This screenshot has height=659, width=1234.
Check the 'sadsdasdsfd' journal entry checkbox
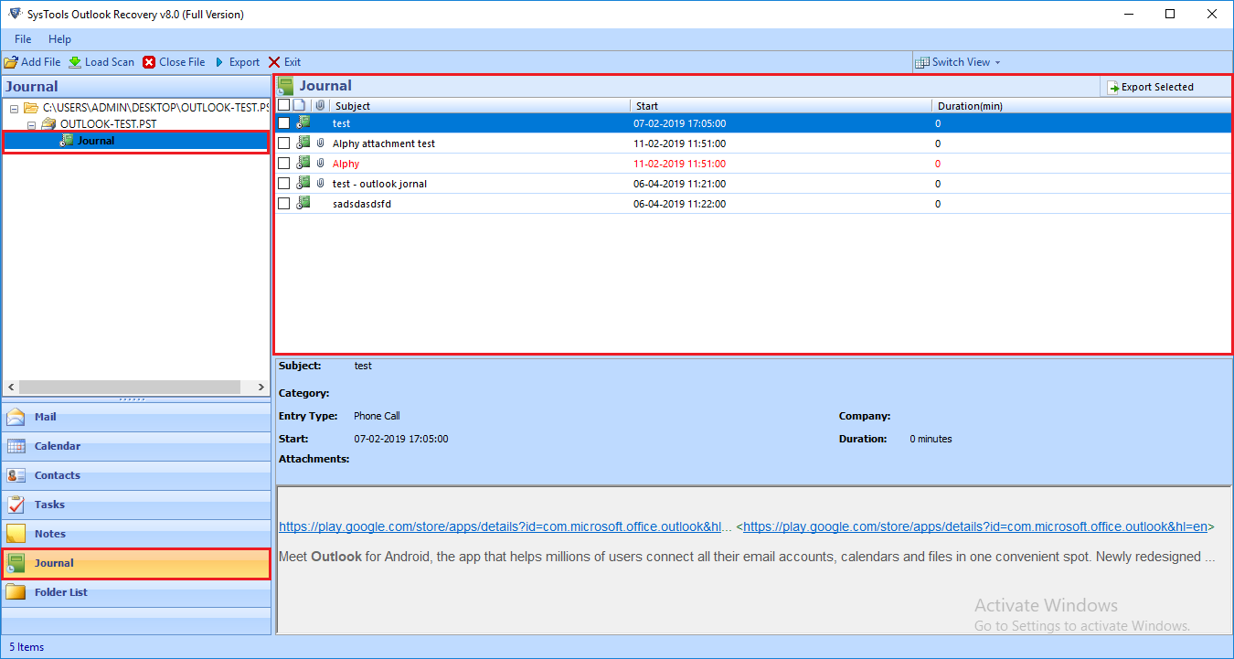click(x=284, y=204)
